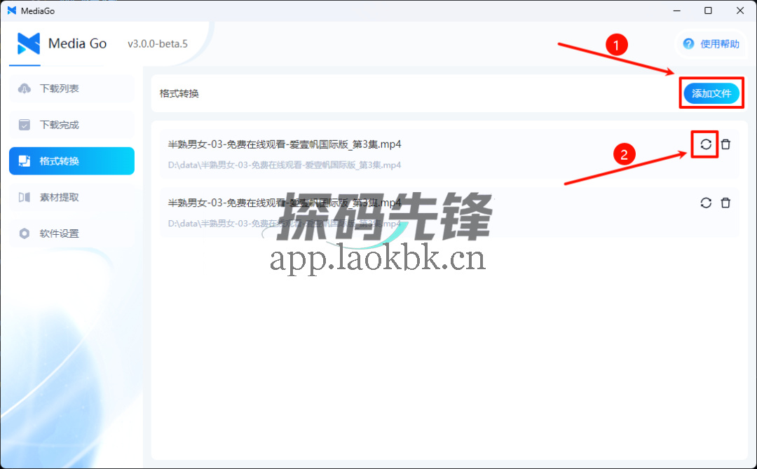
Task: Click the trash icon for the first mp4 file
Action: coord(725,144)
